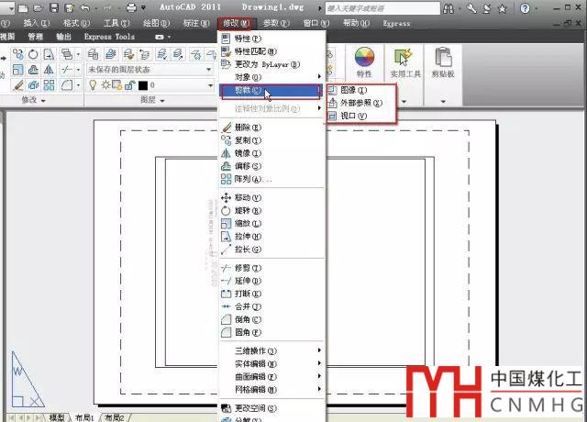Click the black layer color swatch
This screenshot has height=422, width=587.
pyautogui.click(x=143, y=85)
